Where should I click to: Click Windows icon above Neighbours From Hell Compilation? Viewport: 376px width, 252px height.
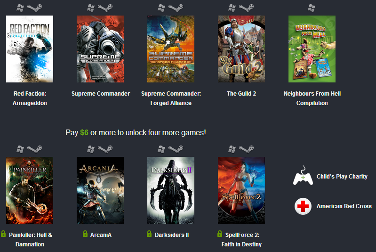pos(312,8)
